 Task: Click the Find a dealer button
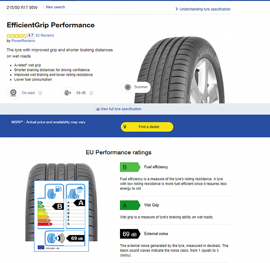click(147, 127)
